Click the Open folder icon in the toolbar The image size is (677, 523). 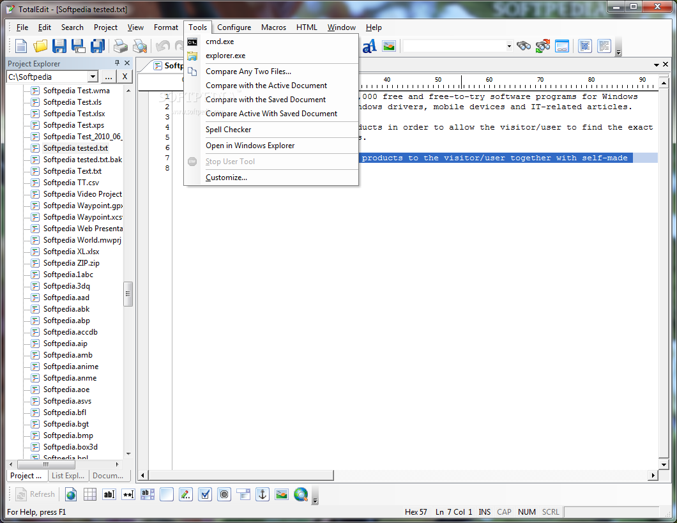[x=40, y=46]
